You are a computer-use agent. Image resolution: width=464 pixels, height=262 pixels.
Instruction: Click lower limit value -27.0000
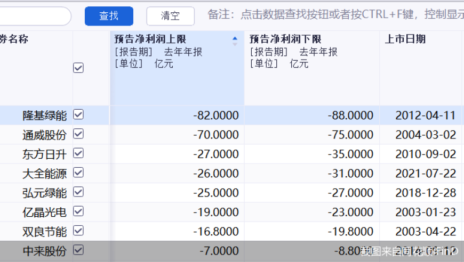350,193
